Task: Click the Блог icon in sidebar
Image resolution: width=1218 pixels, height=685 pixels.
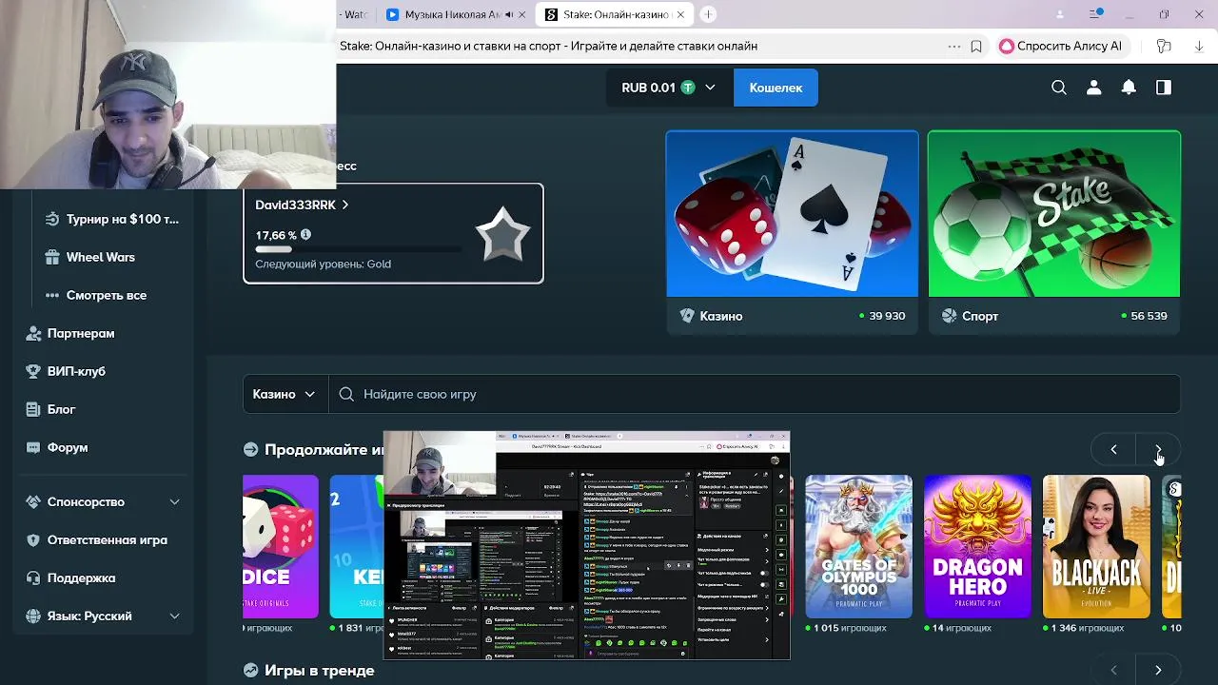Action: click(x=33, y=409)
